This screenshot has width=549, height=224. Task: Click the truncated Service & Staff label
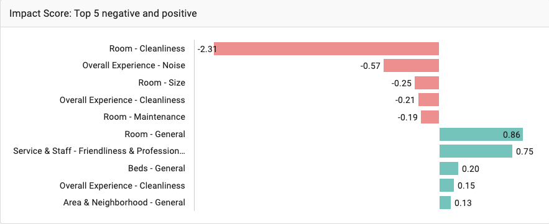[99, 151]
